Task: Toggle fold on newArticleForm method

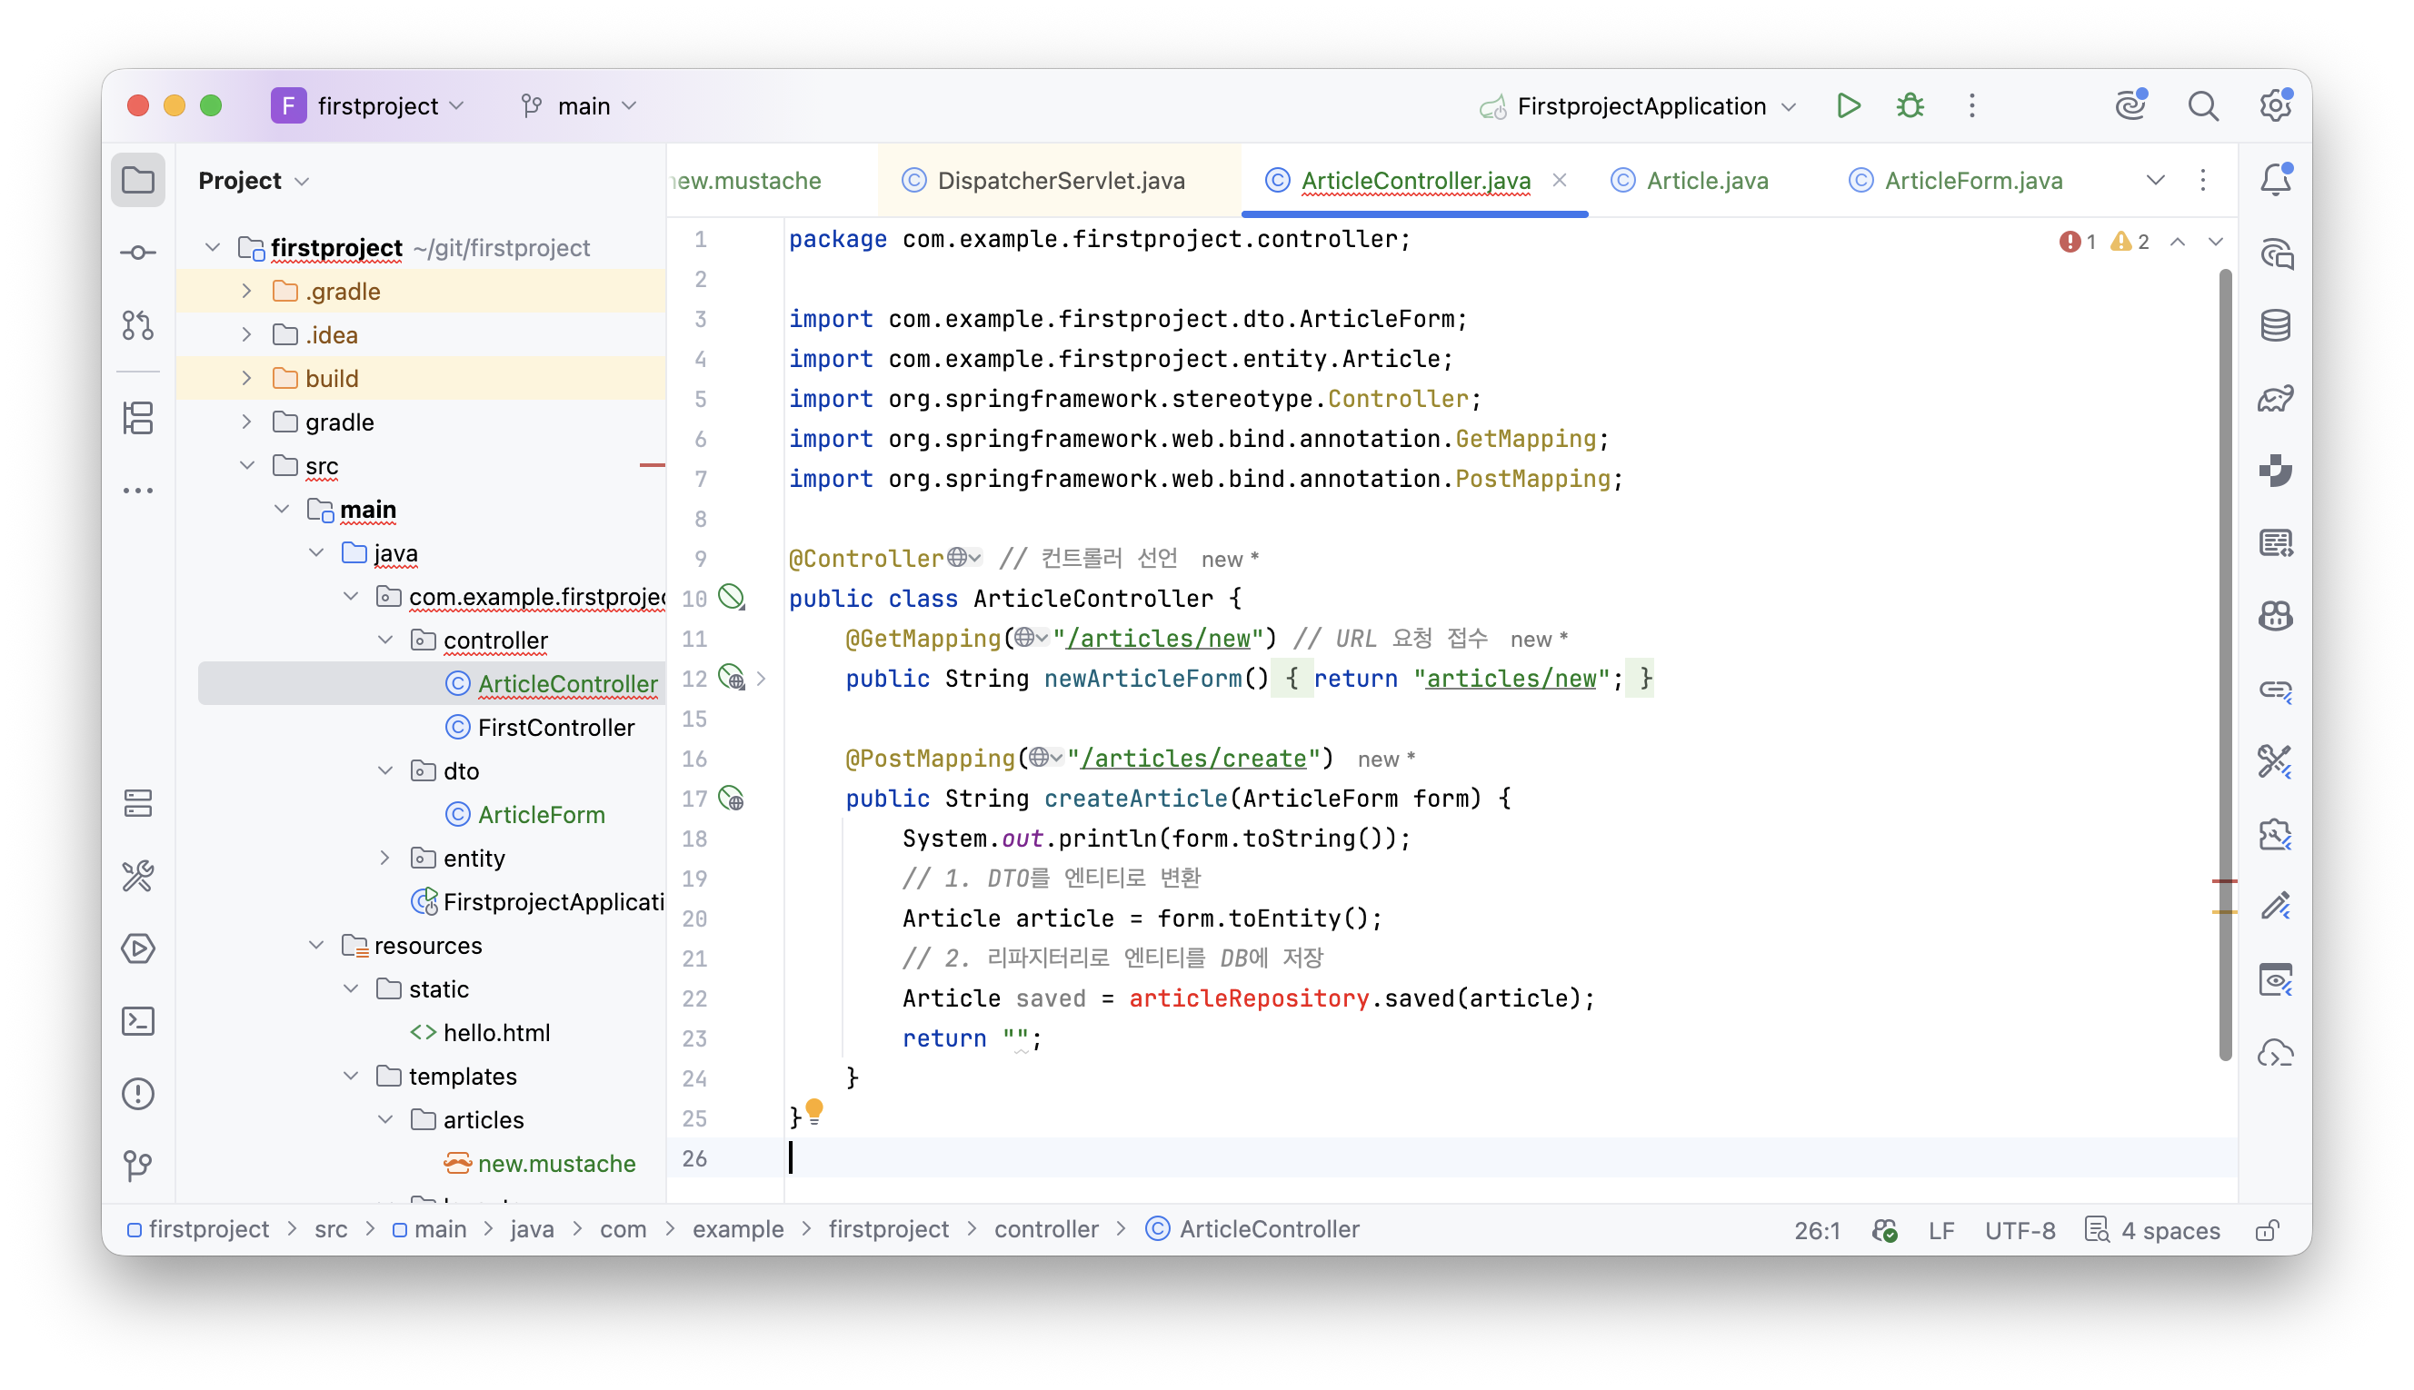Action: 761,679
